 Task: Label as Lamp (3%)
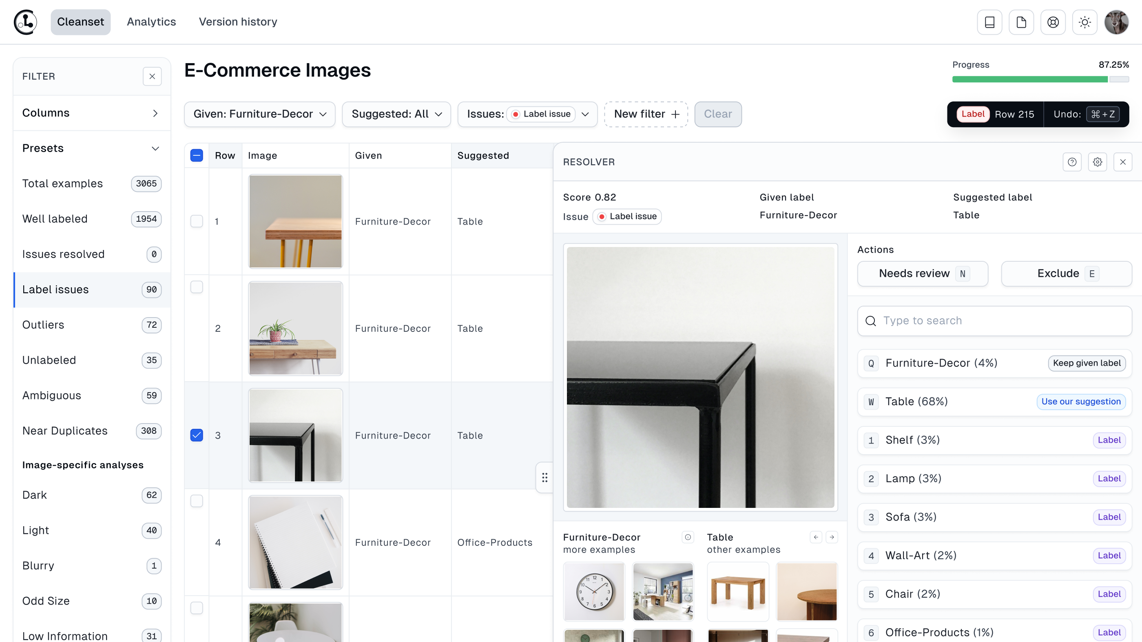click(994, 479)
